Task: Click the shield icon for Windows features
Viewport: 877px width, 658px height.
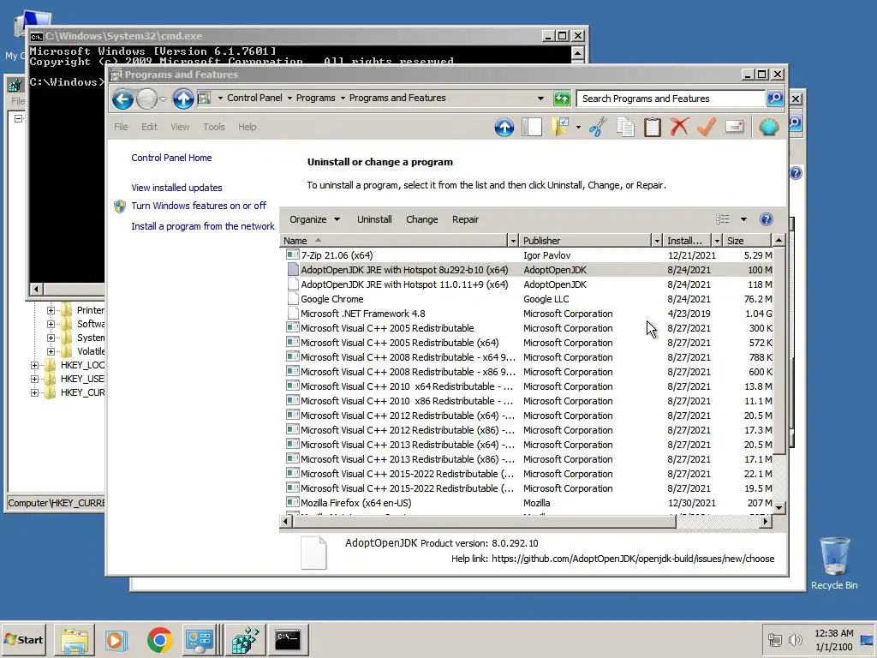Action: click(x=120, y=206)
